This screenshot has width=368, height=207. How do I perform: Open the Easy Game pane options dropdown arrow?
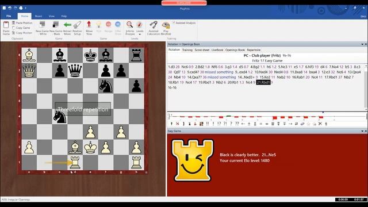click(362, 131)
